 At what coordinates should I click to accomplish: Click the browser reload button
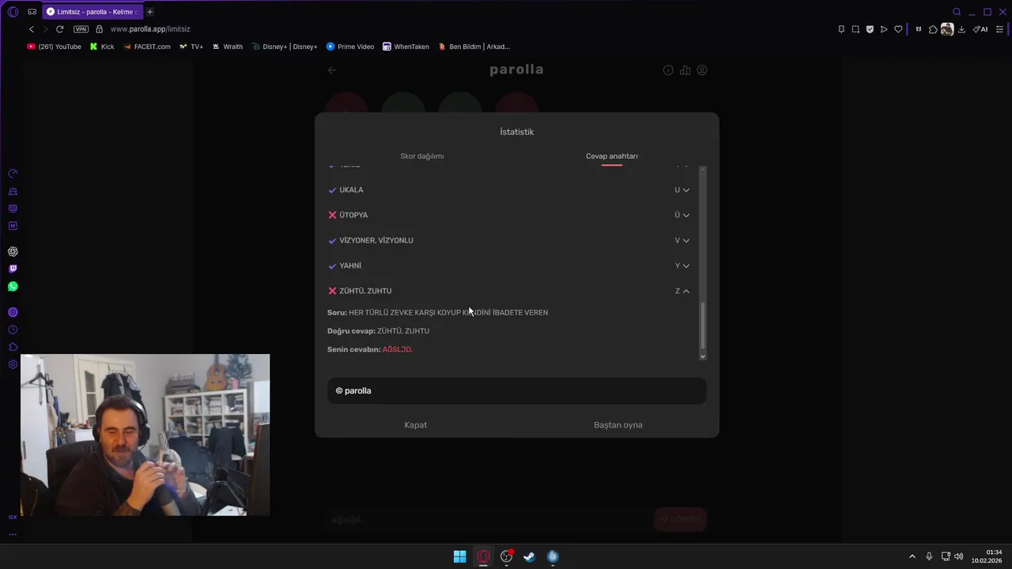tap(59, 29)
